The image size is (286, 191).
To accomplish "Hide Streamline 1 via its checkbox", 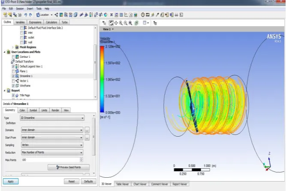I will coord(13,76).
